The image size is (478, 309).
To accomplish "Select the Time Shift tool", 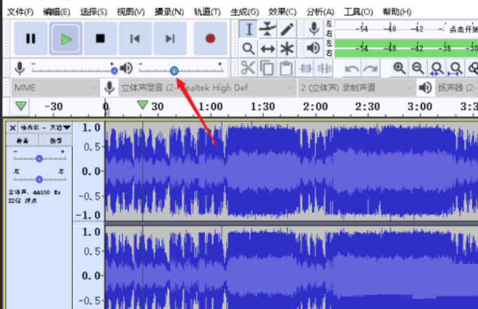I will coord(267,48).
